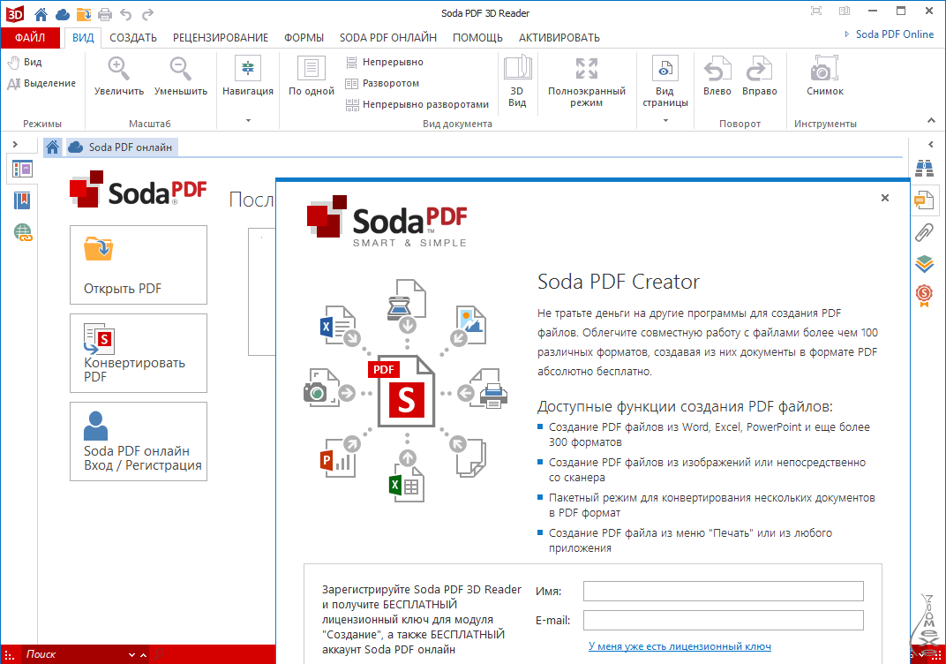Open page thumbnails panel in left sidebar
The height and width of the screenshot is (664, 946).
click(22, 169)
